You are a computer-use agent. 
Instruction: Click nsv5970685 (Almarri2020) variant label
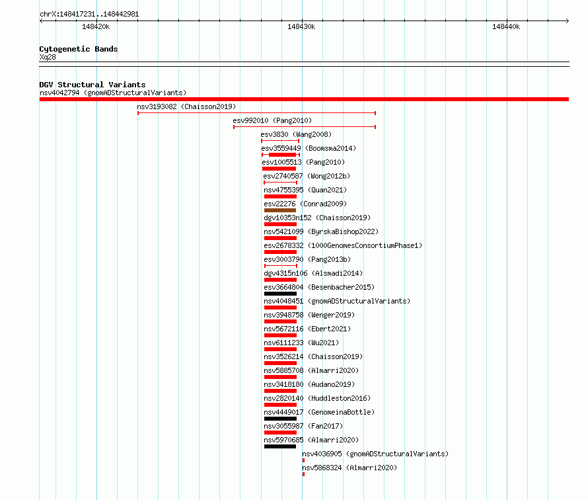(311, 440)
